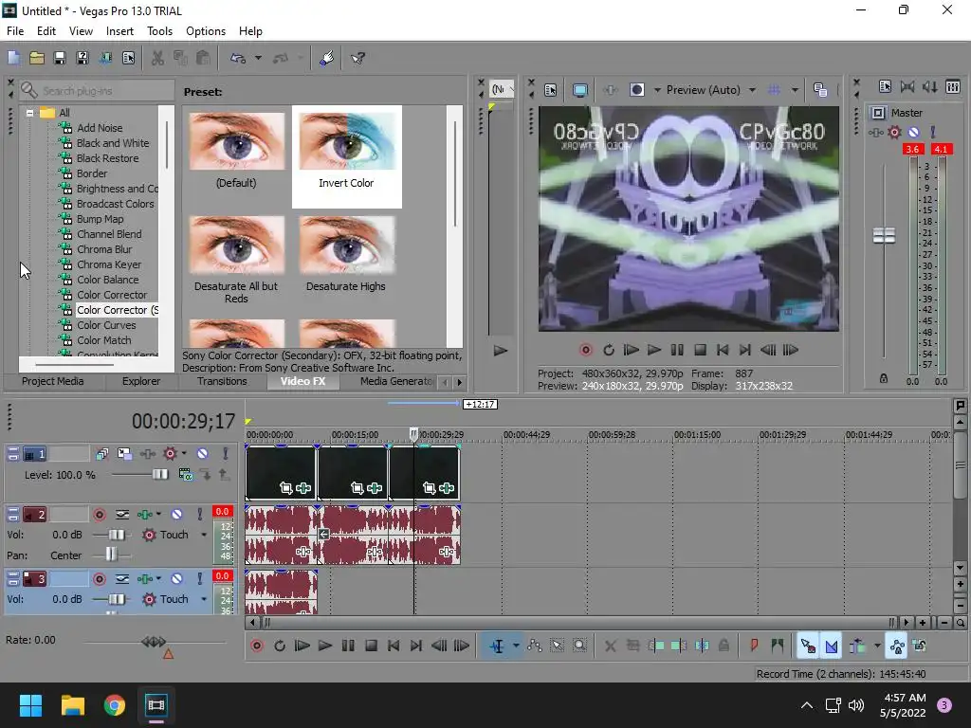Open Project Video Properties in preview toolbar
971x728 pixels.
pyautogui.click(x=551, y=90)
